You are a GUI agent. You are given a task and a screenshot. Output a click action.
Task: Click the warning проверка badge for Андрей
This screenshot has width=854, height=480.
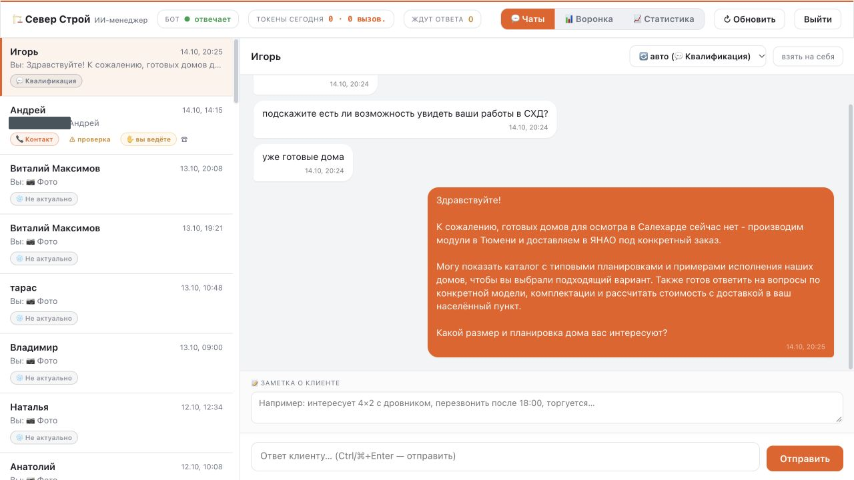90,139
